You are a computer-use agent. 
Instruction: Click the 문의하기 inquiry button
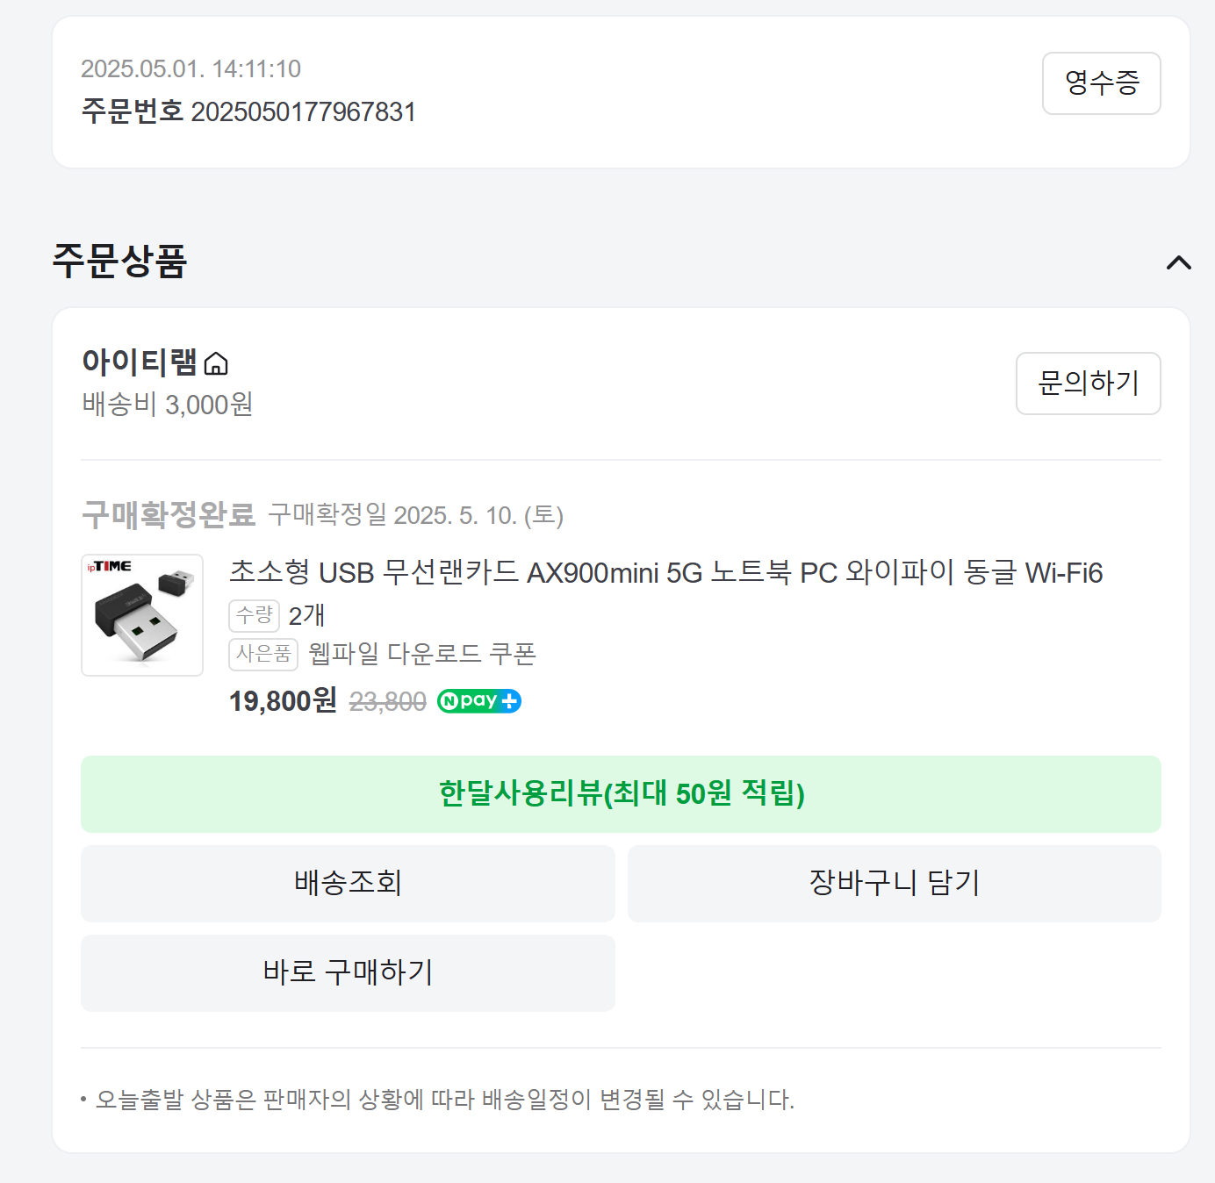[1088, 384]
